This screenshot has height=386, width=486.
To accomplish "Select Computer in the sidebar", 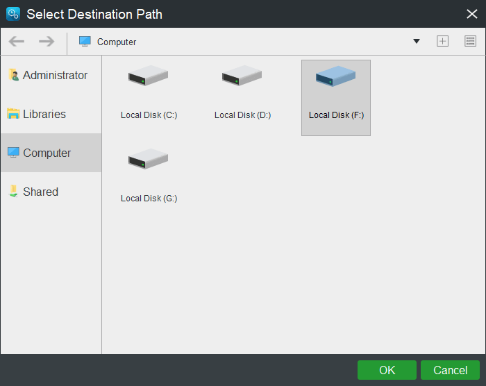I will (x=51, y=153).
